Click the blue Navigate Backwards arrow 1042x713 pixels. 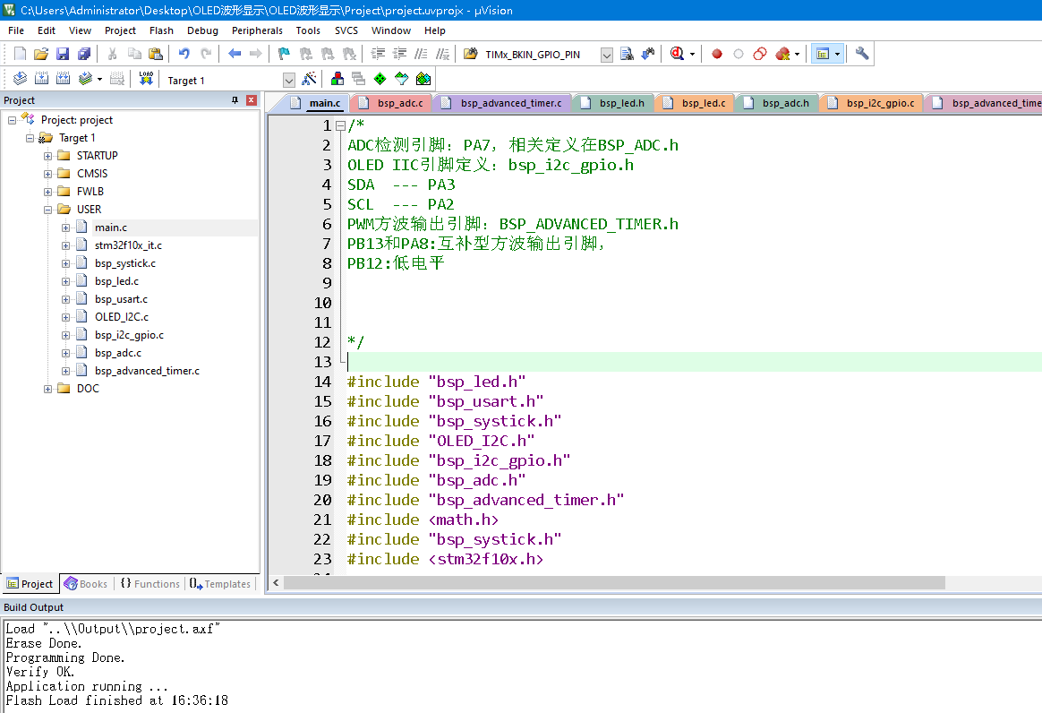[x=235, y=54]
